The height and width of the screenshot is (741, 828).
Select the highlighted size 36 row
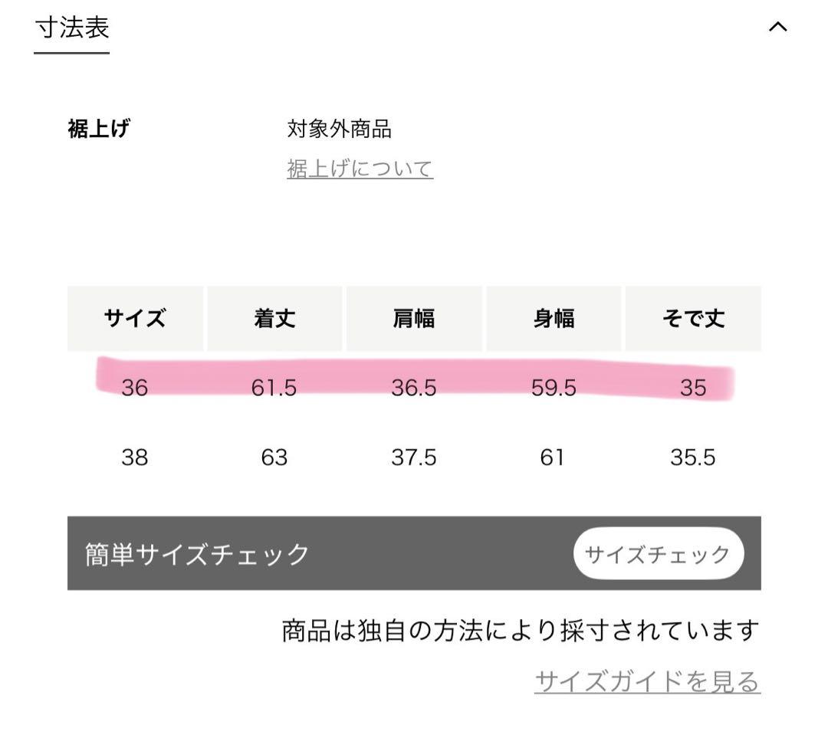point(414,388)
